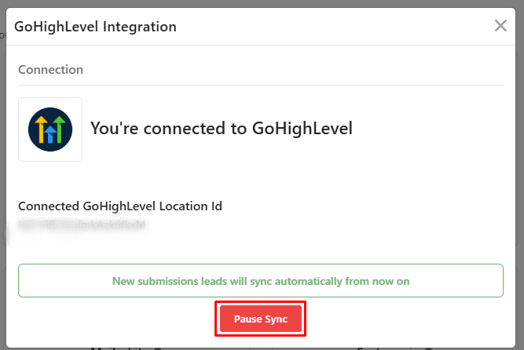Click the green auto-sync notice banner

point(261,280)
